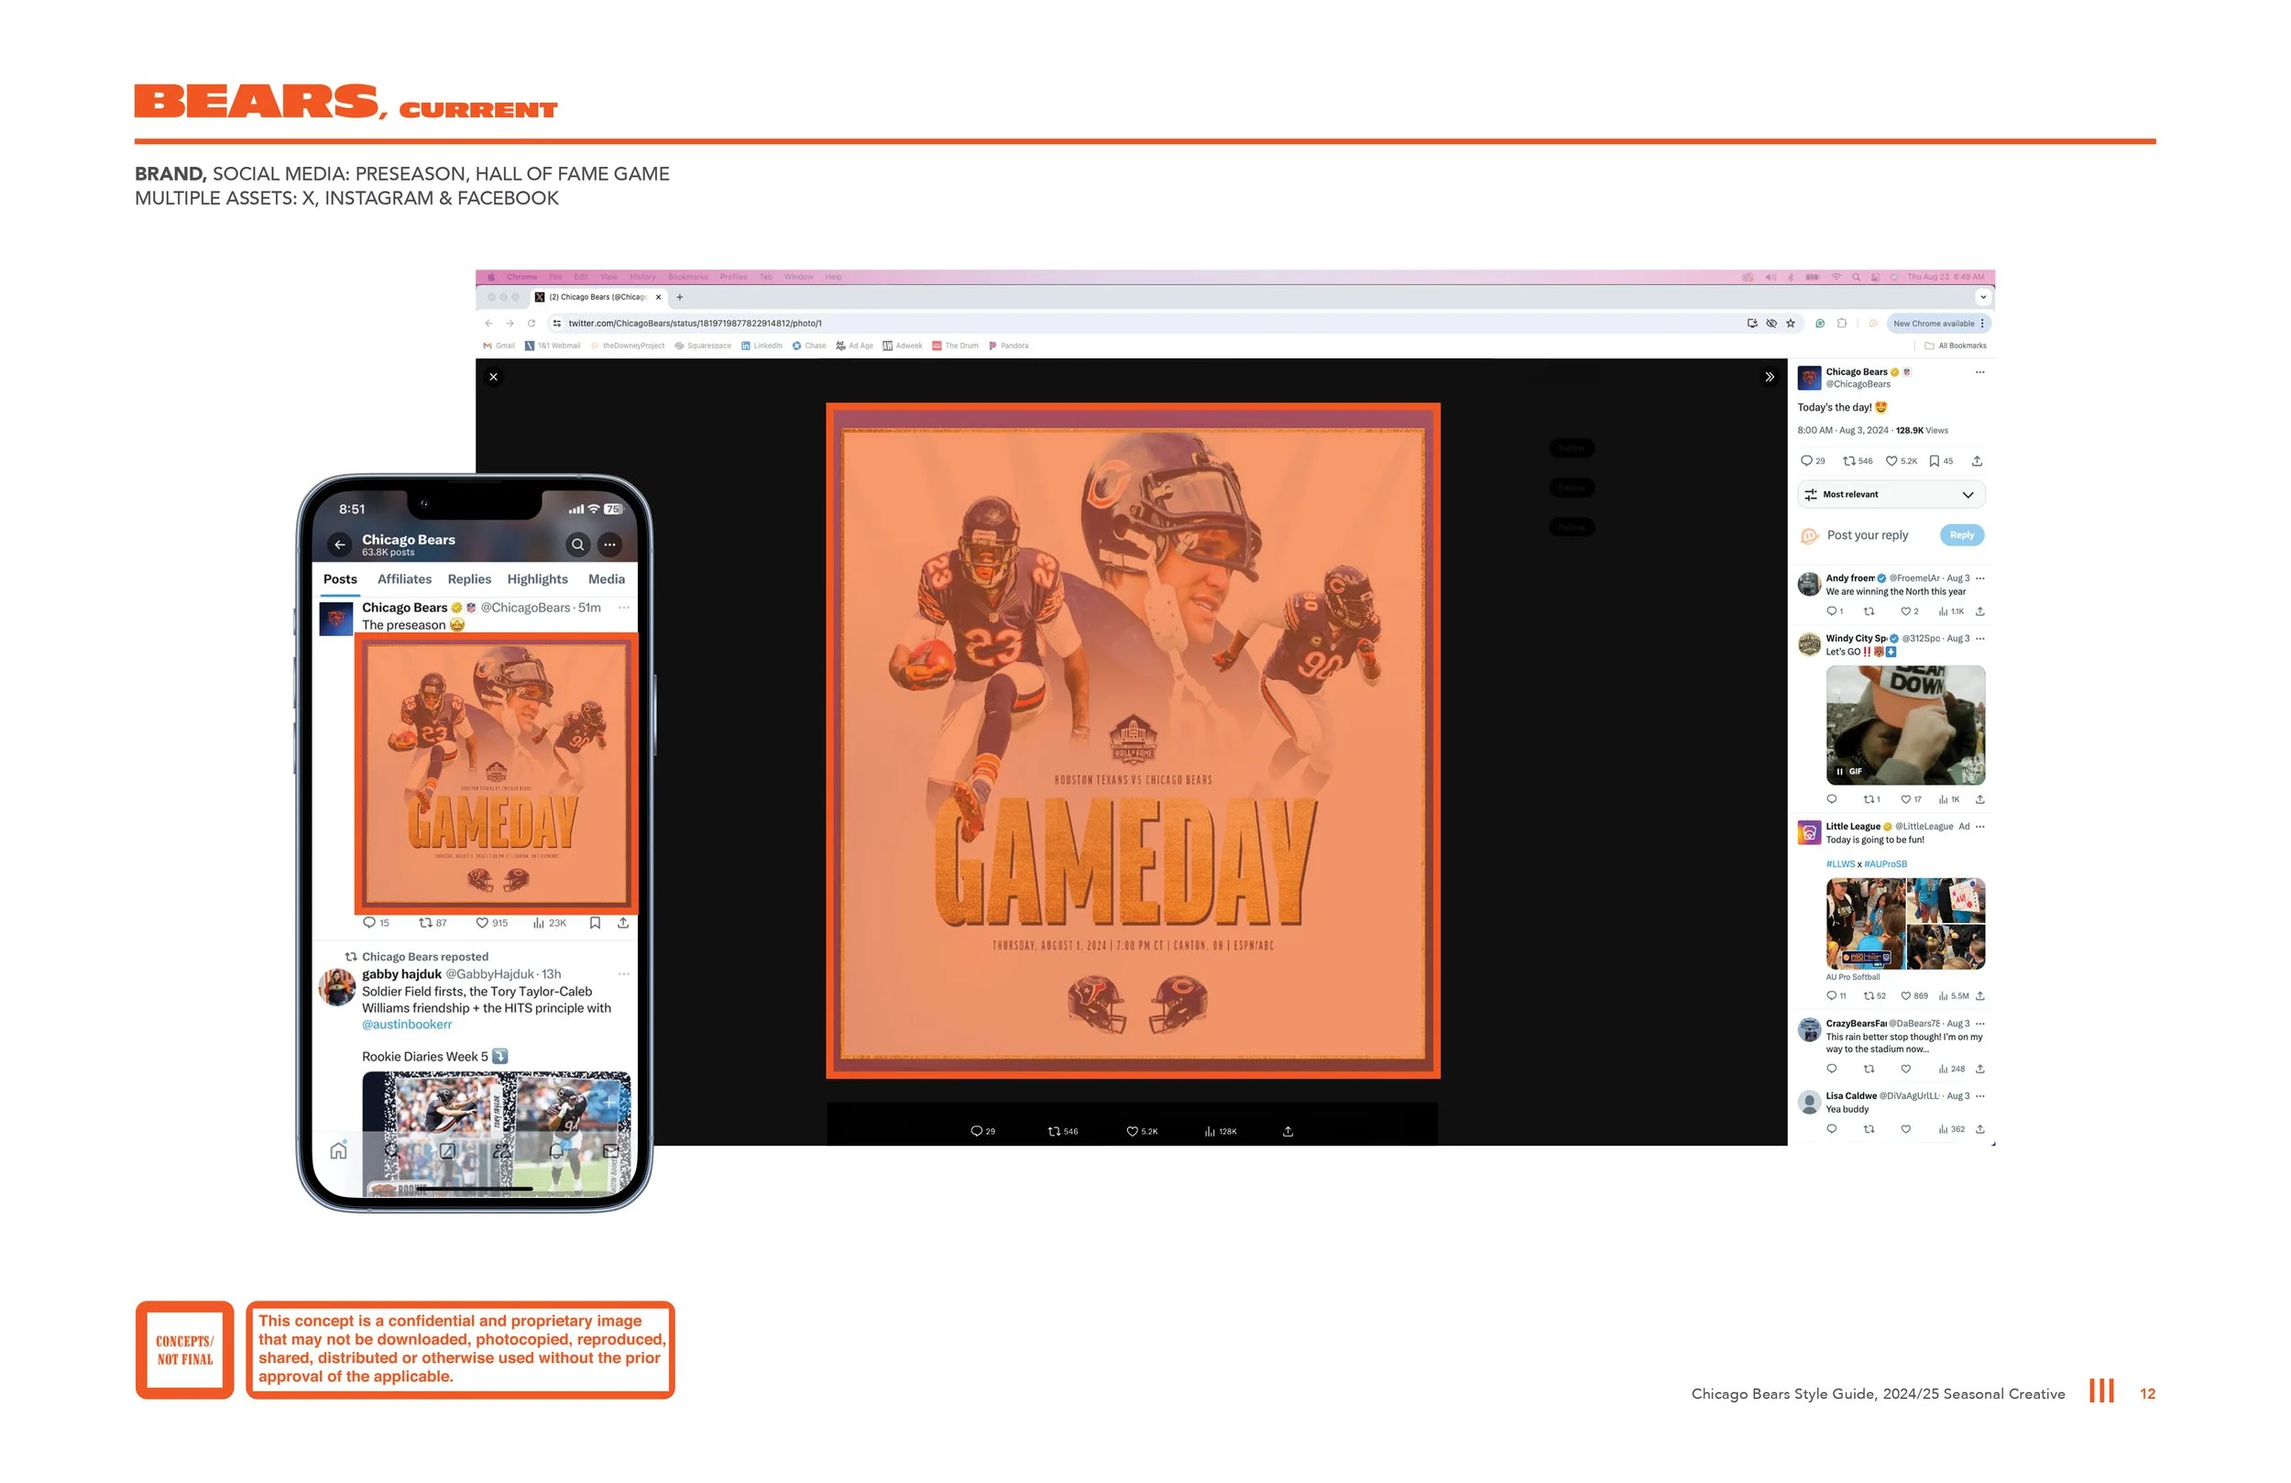
Task: Open the Squarespace bookmark
Action: tap(703, 346)
